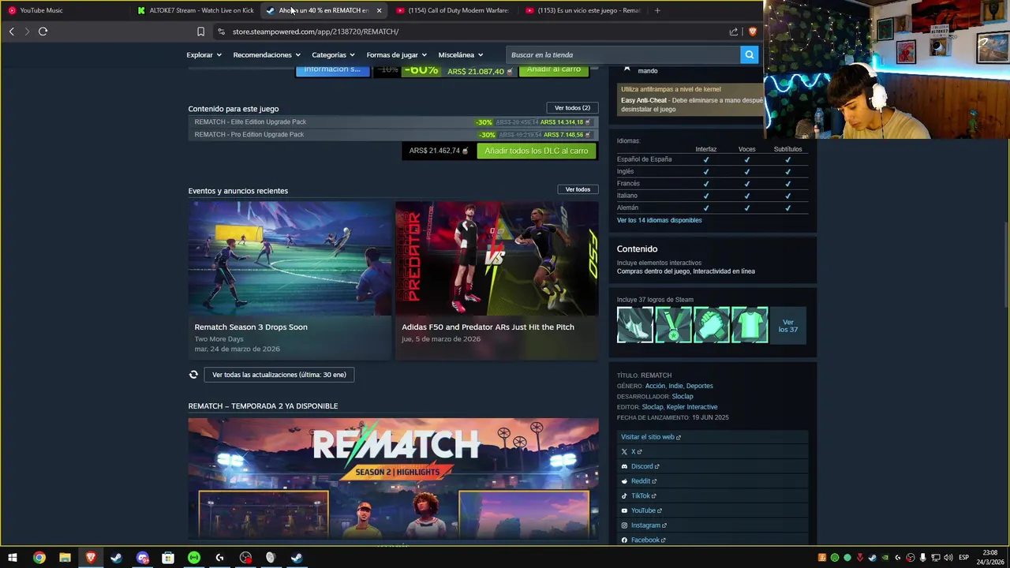
Task: Open the Reddit external link
Action: point(643,481)
